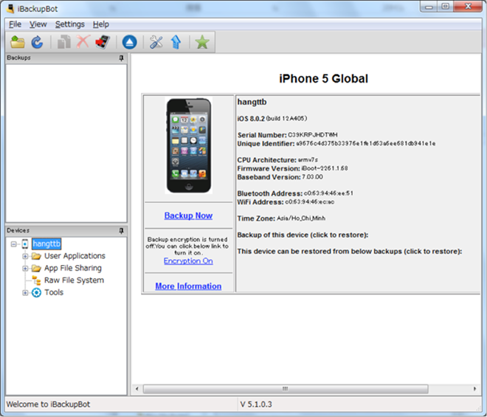Click the restore to device icon

click(x=103, y=42)
